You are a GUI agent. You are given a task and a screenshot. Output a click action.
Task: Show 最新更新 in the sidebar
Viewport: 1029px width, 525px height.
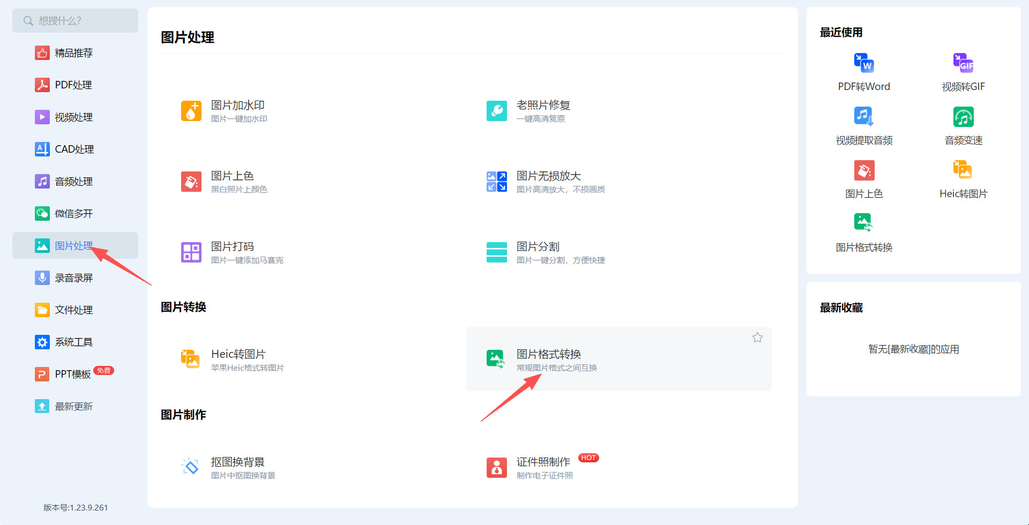[75, 406]
